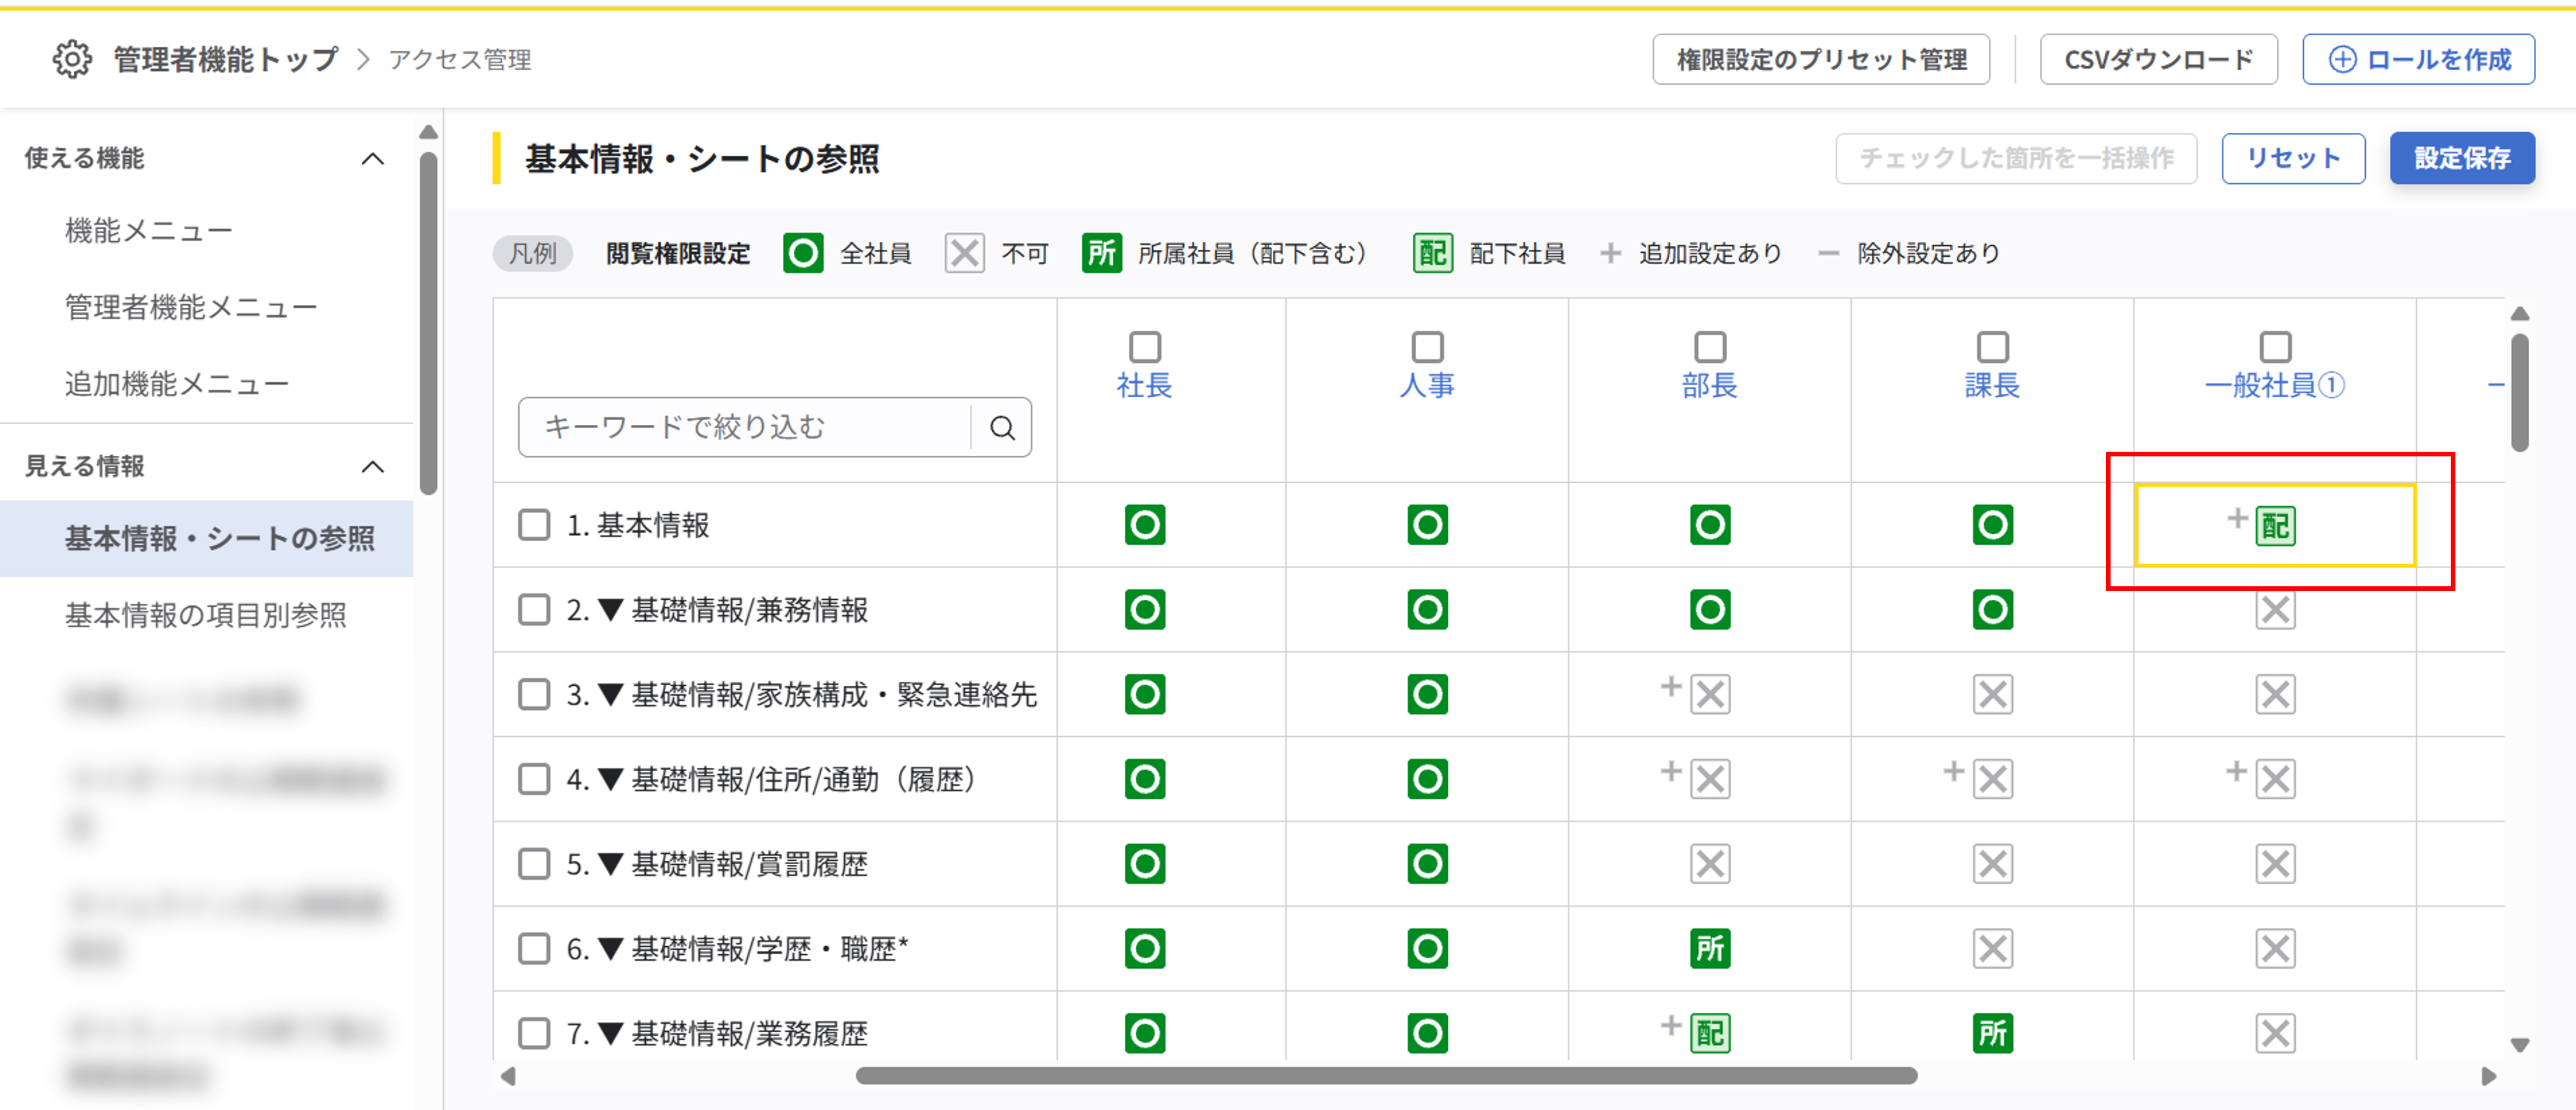Check the 社長 column checkbox
Image resolution: width=2576 pixels, height=1110 pixels.
[1145, 346]
